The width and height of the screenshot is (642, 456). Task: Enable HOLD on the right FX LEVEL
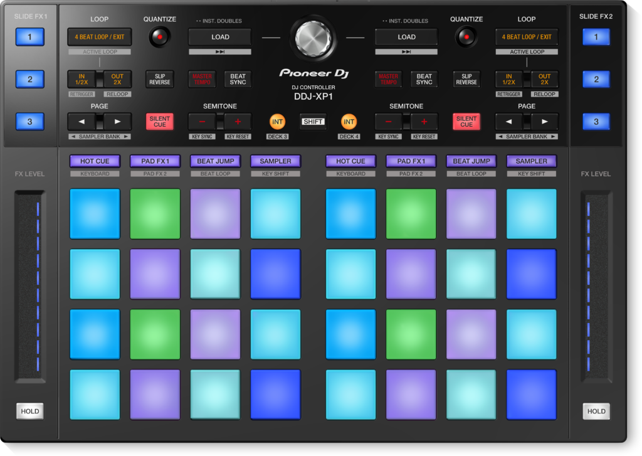596,411
